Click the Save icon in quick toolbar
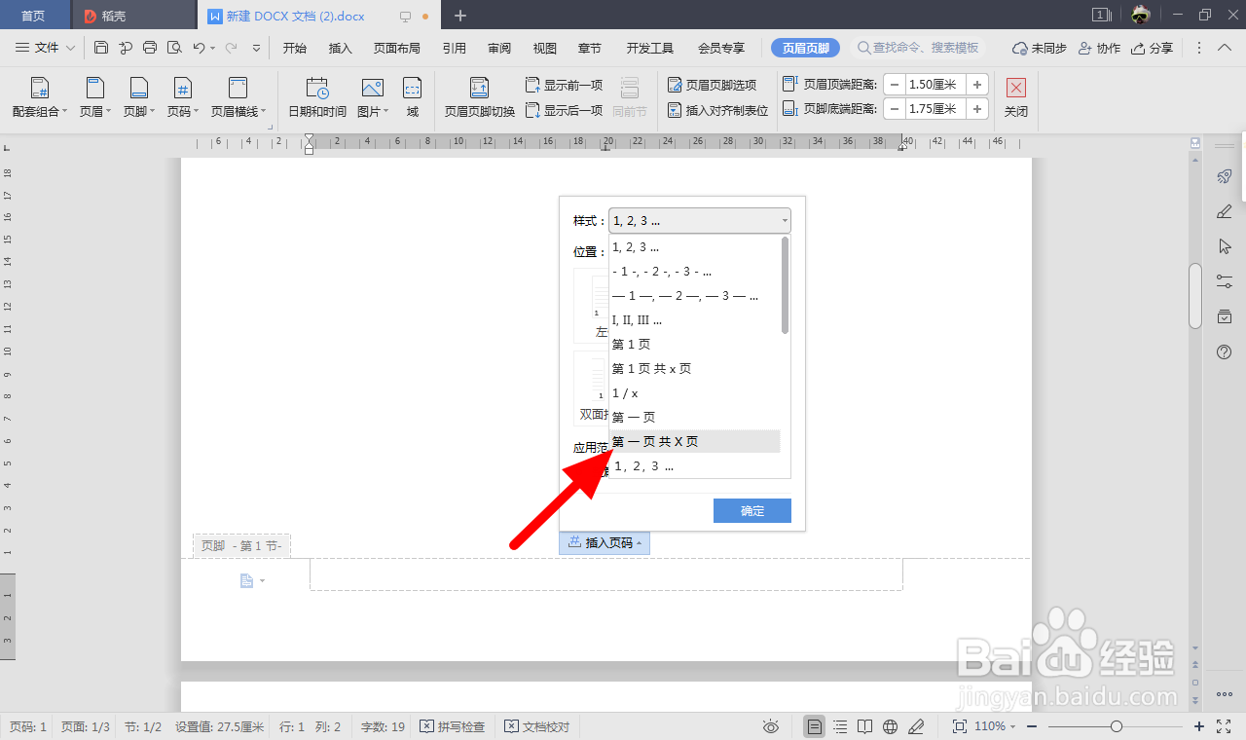 pos(101,48)
